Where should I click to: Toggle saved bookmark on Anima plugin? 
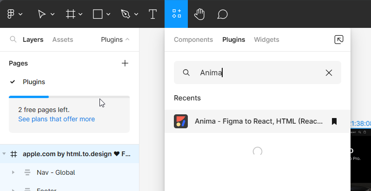coord(334,121)
